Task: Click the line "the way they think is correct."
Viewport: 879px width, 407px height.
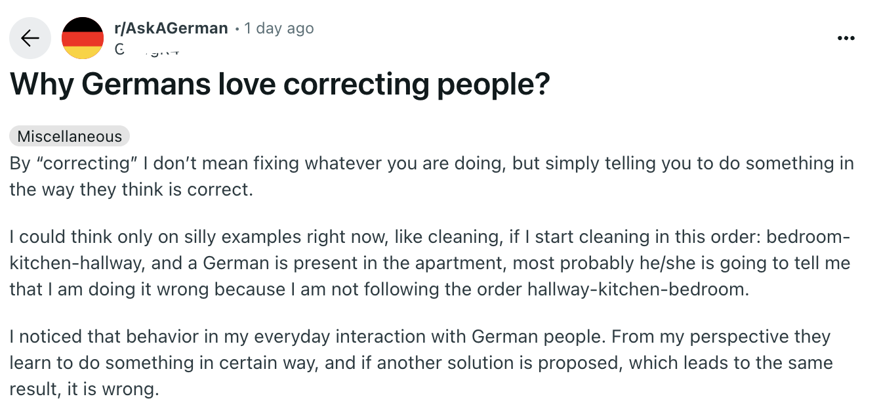Action: tap(131, 190)
